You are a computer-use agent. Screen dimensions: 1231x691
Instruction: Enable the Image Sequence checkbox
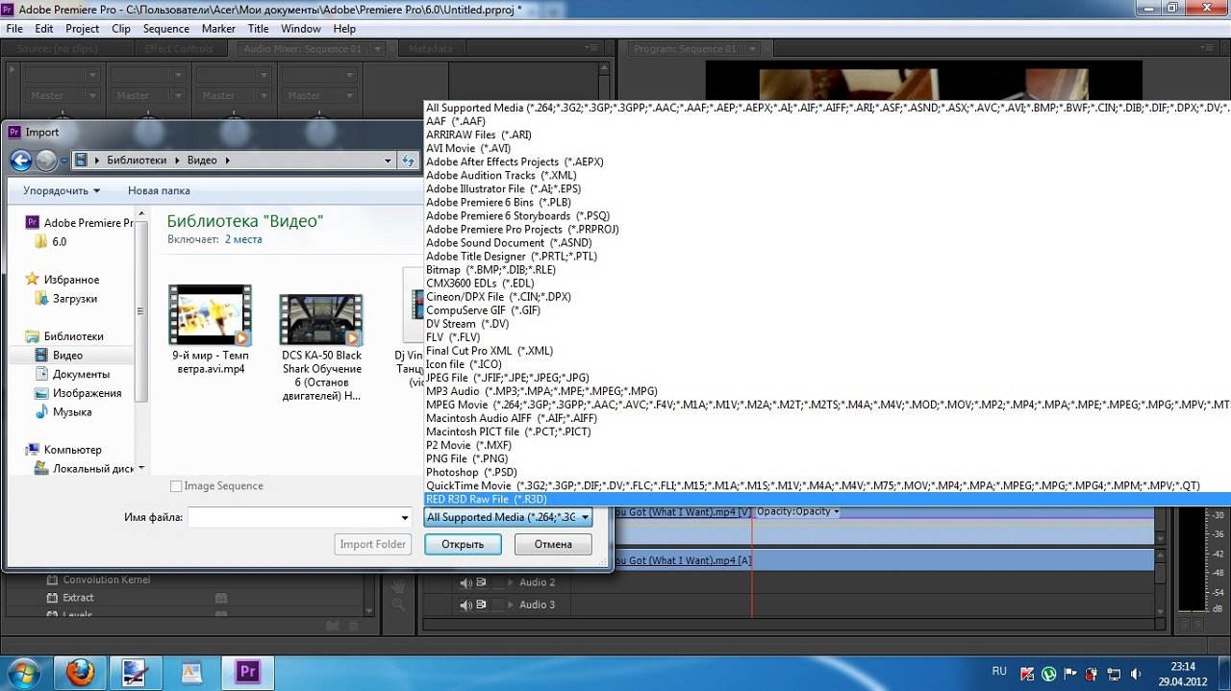176,486
